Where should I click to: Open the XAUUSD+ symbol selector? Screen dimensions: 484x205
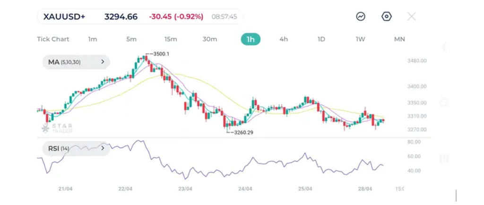coord(64,17)
